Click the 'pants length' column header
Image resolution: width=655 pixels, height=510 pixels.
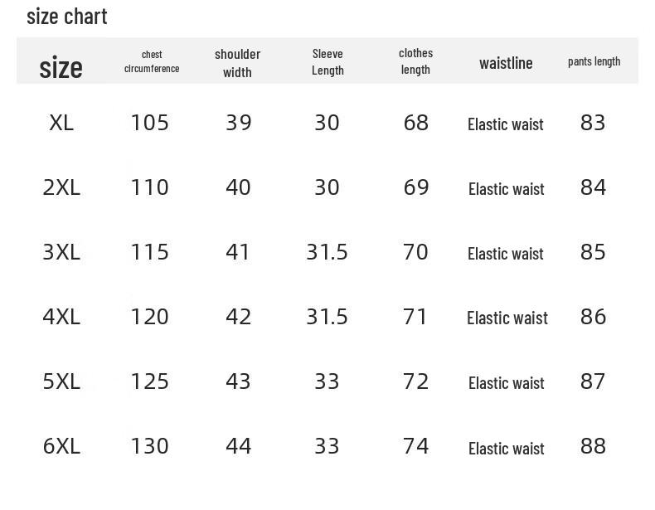(594, 61)
